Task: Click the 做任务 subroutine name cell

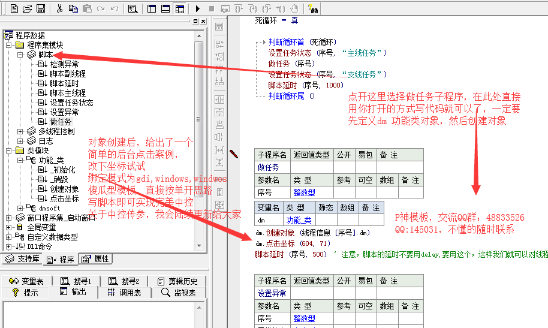Action: [272, 167]
